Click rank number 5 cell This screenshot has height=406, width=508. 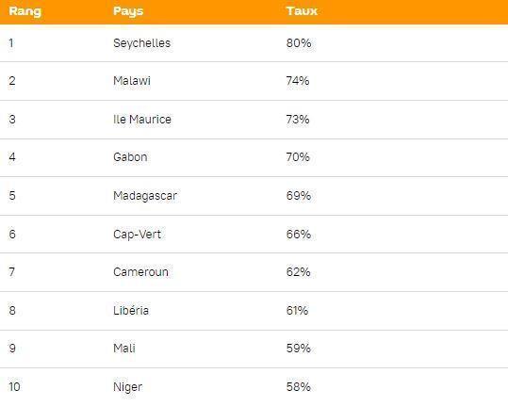coord(12,196)
